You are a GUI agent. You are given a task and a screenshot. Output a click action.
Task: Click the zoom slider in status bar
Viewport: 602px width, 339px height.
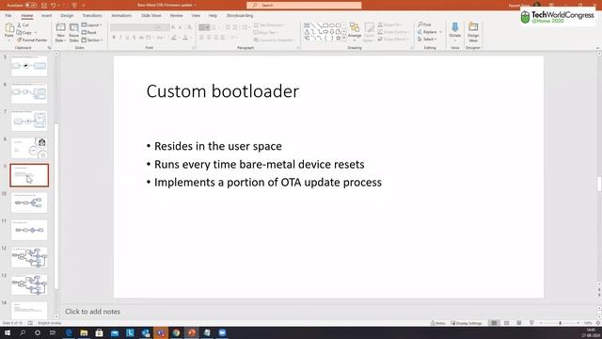560,323
